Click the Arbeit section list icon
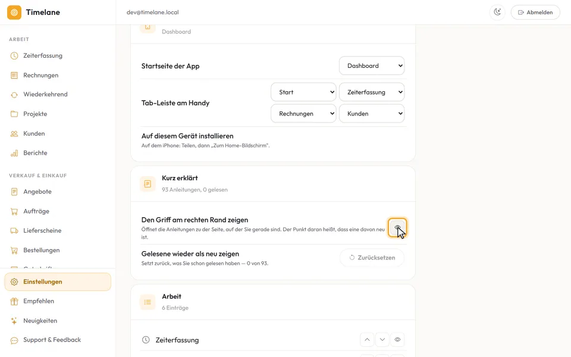 (148, 302)
